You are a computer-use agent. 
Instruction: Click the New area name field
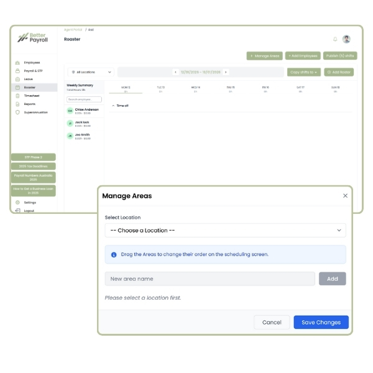pos(210,279)
